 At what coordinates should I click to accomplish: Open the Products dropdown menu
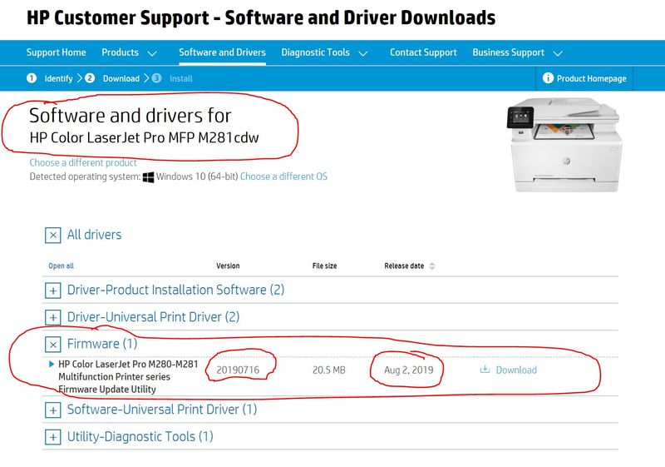tap(129, 52)
